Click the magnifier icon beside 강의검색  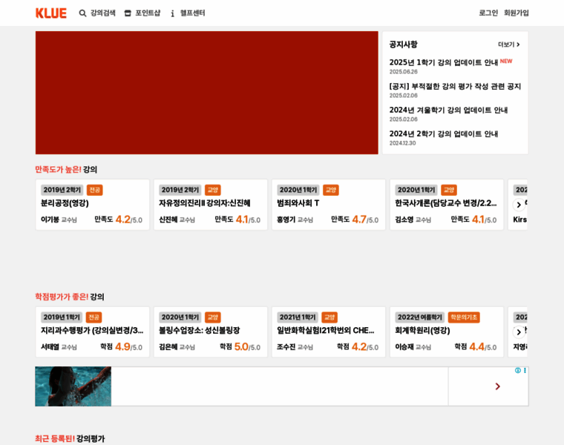pos(83,13)
